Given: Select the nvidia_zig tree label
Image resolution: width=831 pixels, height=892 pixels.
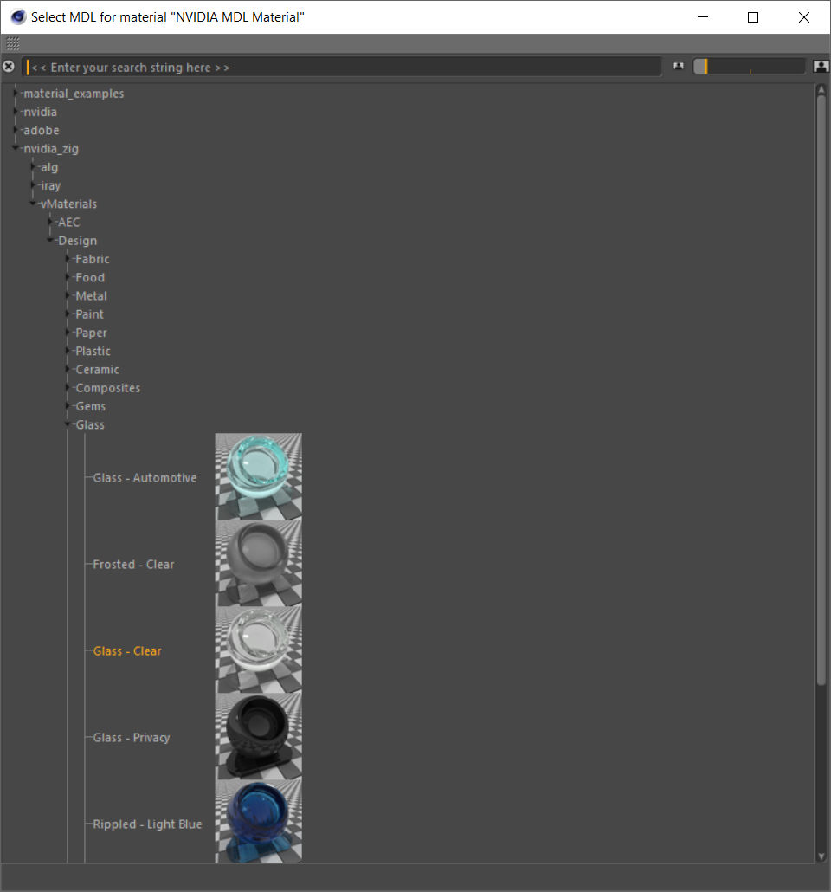Looking at the screenshot, I should coord(50,148).
